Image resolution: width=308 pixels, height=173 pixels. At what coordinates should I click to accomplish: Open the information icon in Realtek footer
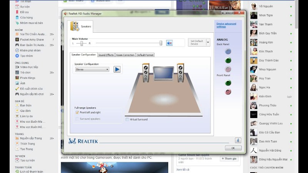238,140
